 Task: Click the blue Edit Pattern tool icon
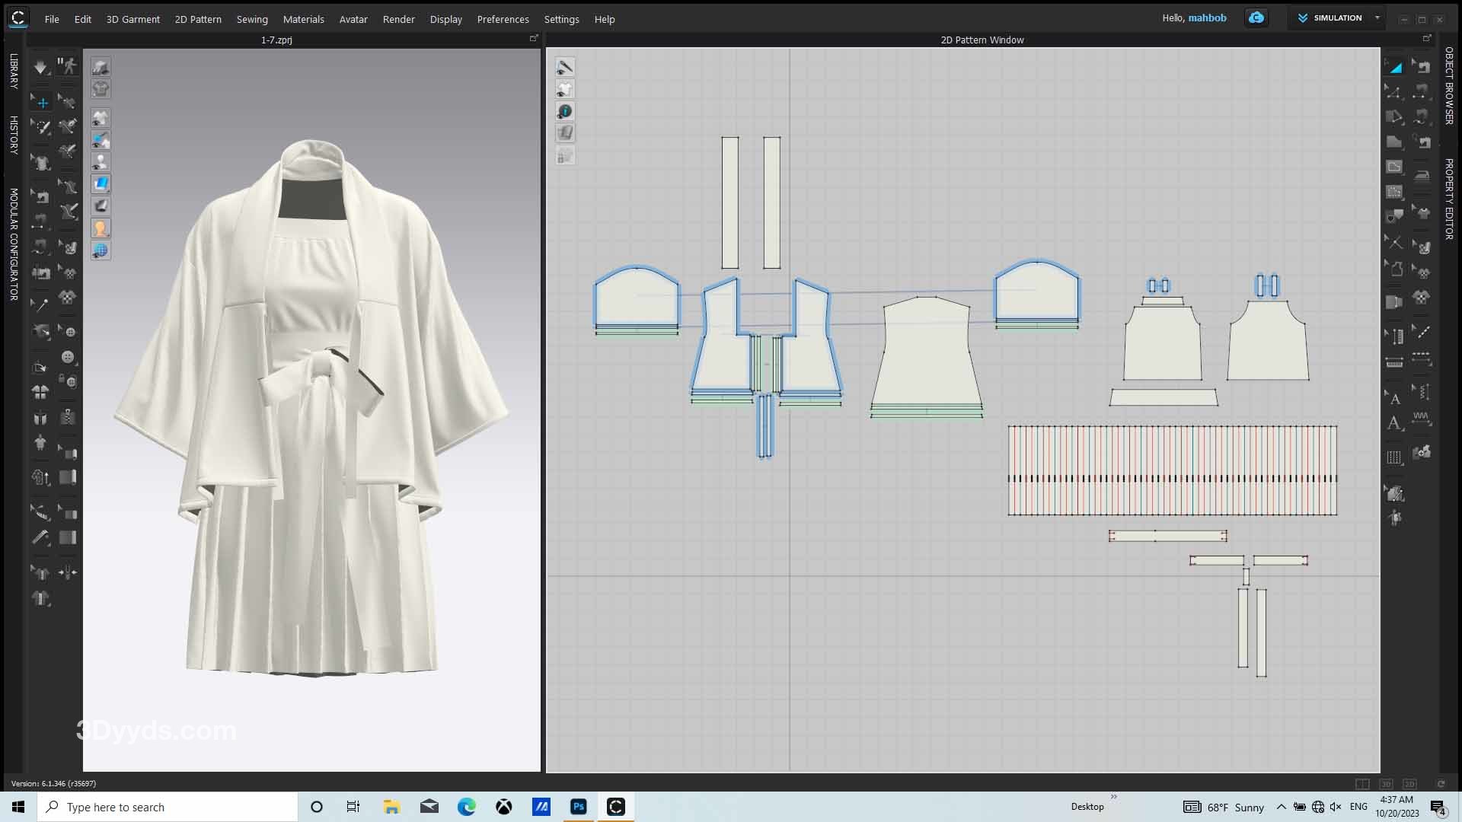click(x=1394, y=67)
